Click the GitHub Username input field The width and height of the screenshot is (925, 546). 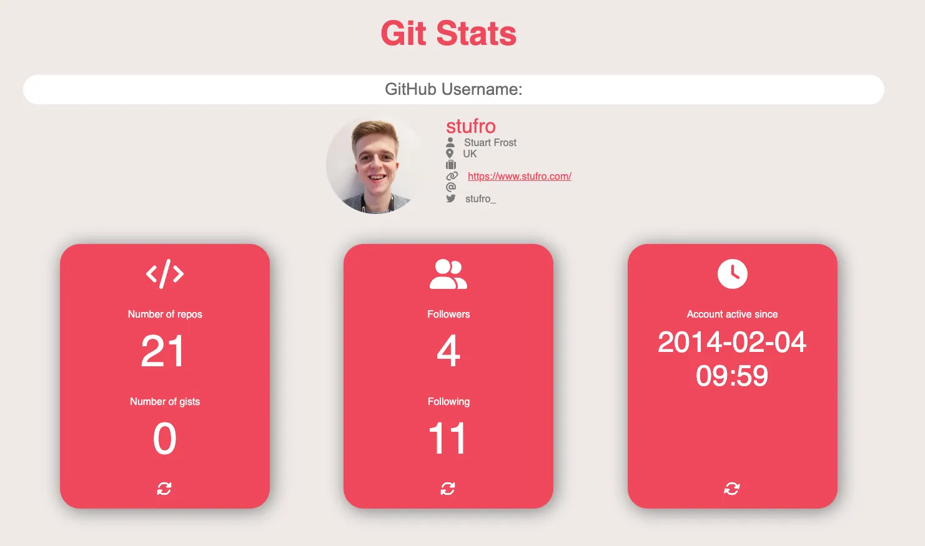[453, 89]
